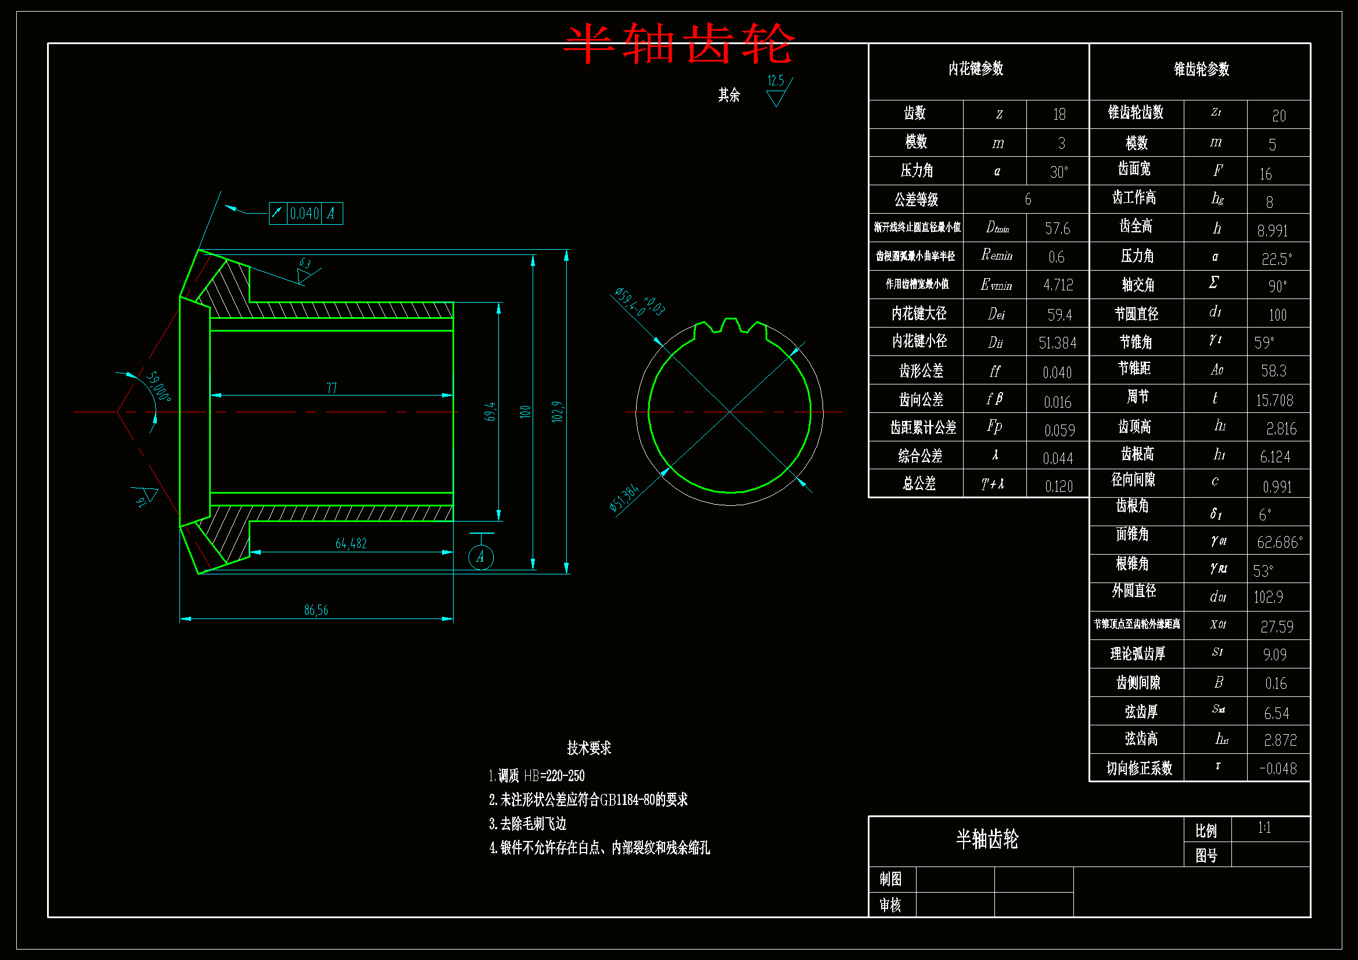Screen dimensions: 1358x960
Task: Select the 0.120 总公差 value
Action: pos(1059,486)
